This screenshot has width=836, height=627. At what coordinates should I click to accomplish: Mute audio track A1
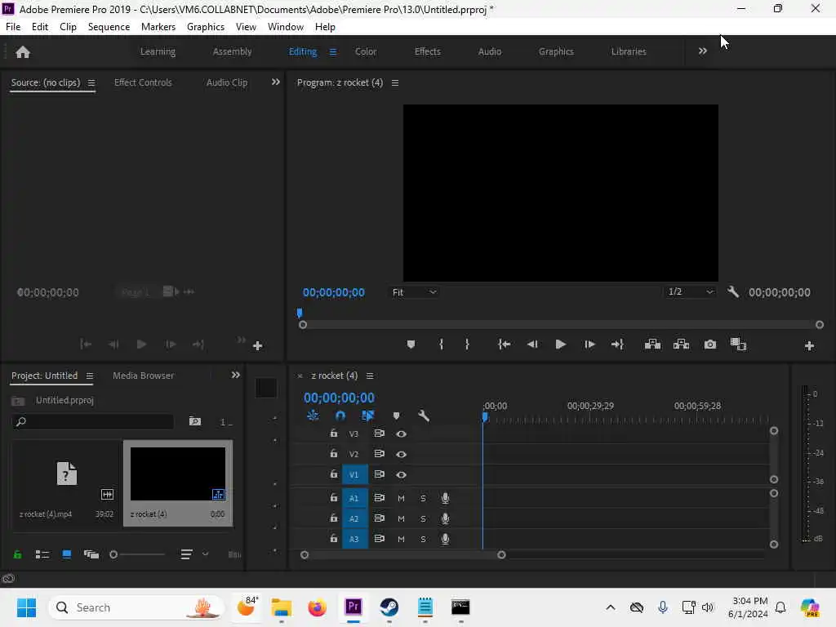pyautogui.click(x=401, y=499)
